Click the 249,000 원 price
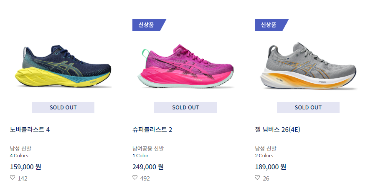The width and height of the screenshot is (378, 193). pyautogui.click(x=148, y=167)
